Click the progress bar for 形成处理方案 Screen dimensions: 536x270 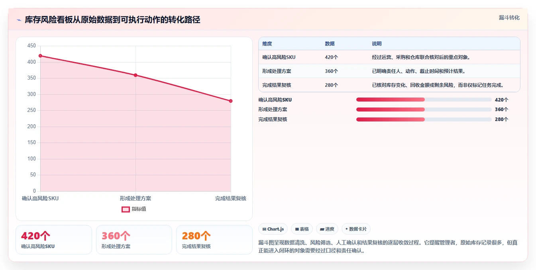pyautogui.click(x=424, y=110)
